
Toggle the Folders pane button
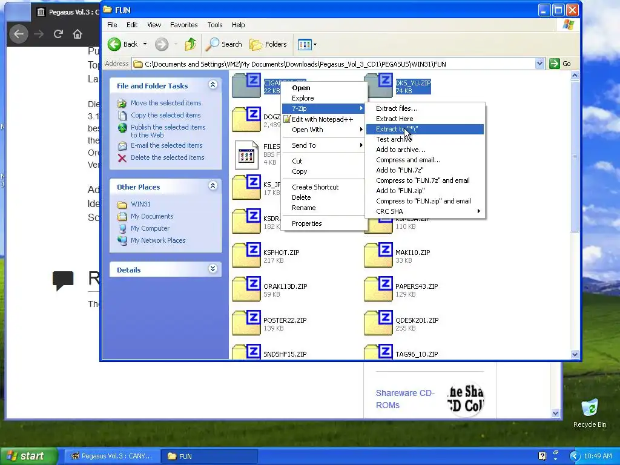[268, 44]
